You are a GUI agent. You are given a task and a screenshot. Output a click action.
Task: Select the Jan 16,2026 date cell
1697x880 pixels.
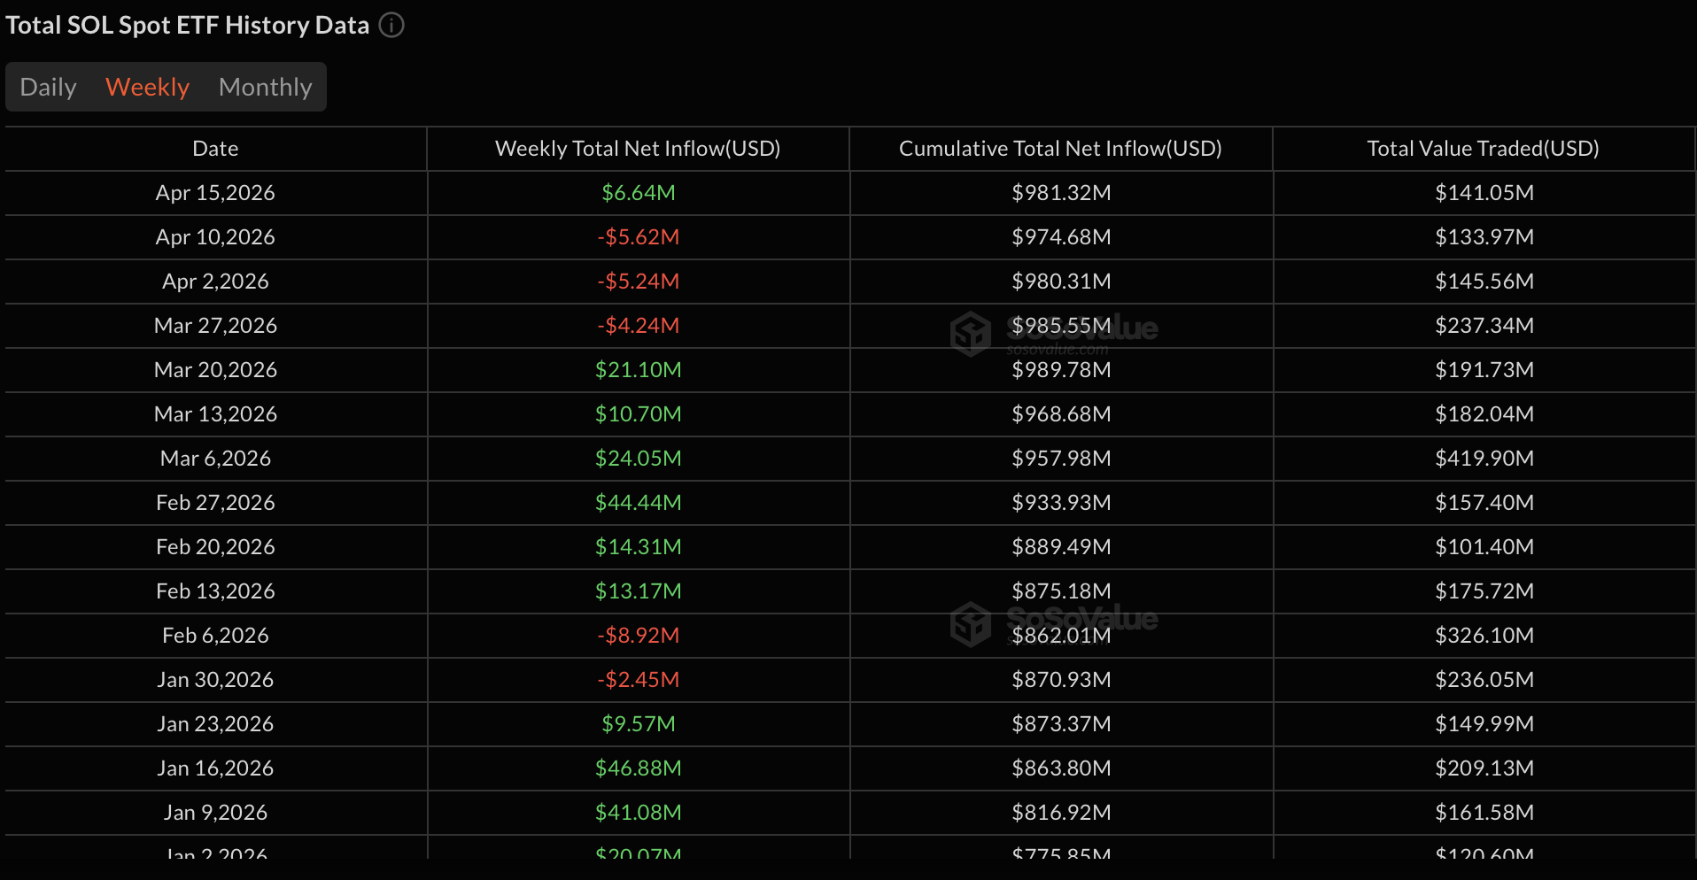tap(215, 768)
